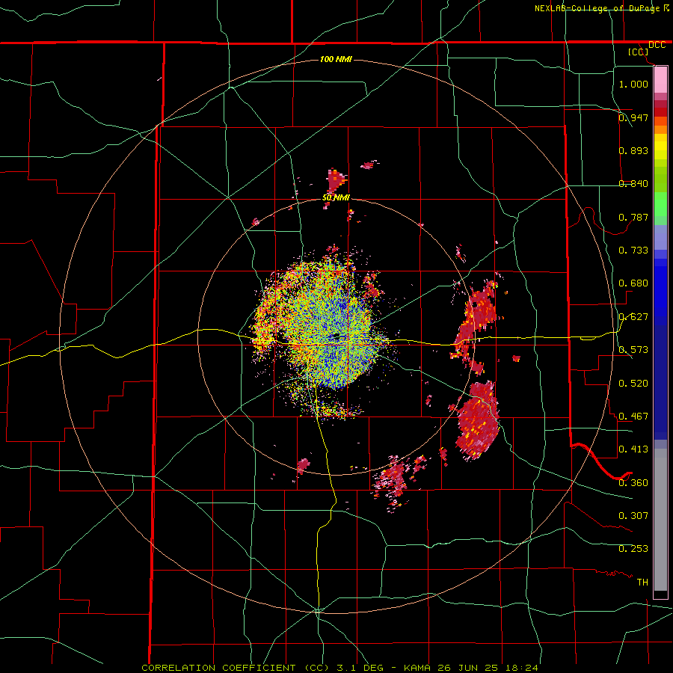Click the 0.307 legend value
The image size is (673, 673).
[x=633, y=516]
